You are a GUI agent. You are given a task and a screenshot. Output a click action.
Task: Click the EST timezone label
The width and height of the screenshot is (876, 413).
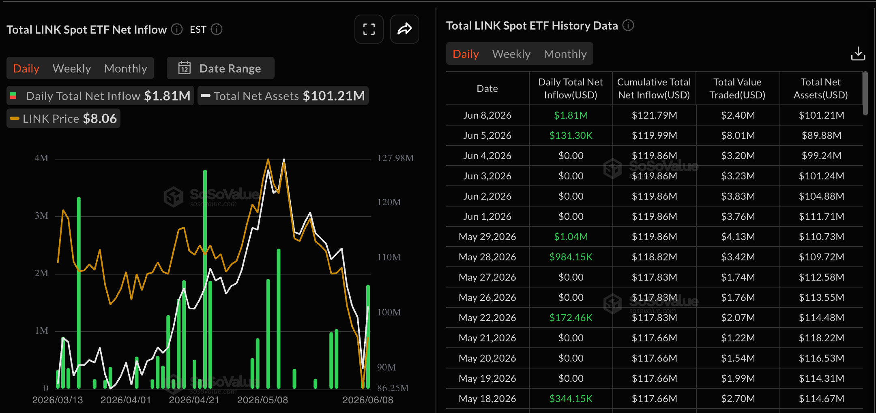(198, 29)
